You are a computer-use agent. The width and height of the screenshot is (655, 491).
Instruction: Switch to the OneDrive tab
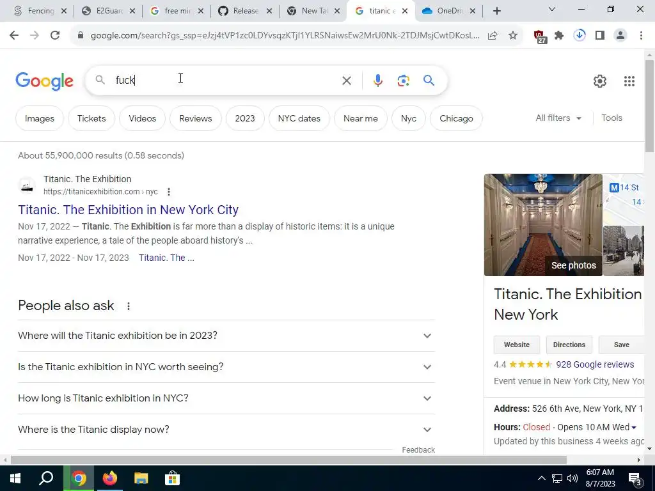pos(447,11)
